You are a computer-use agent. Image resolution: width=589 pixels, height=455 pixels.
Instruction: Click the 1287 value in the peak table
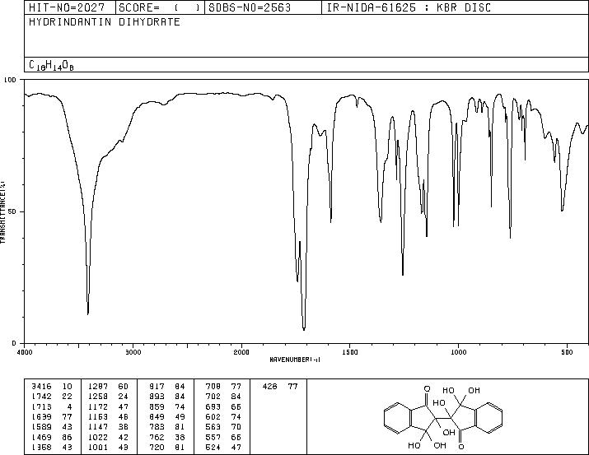pos(98,387)
